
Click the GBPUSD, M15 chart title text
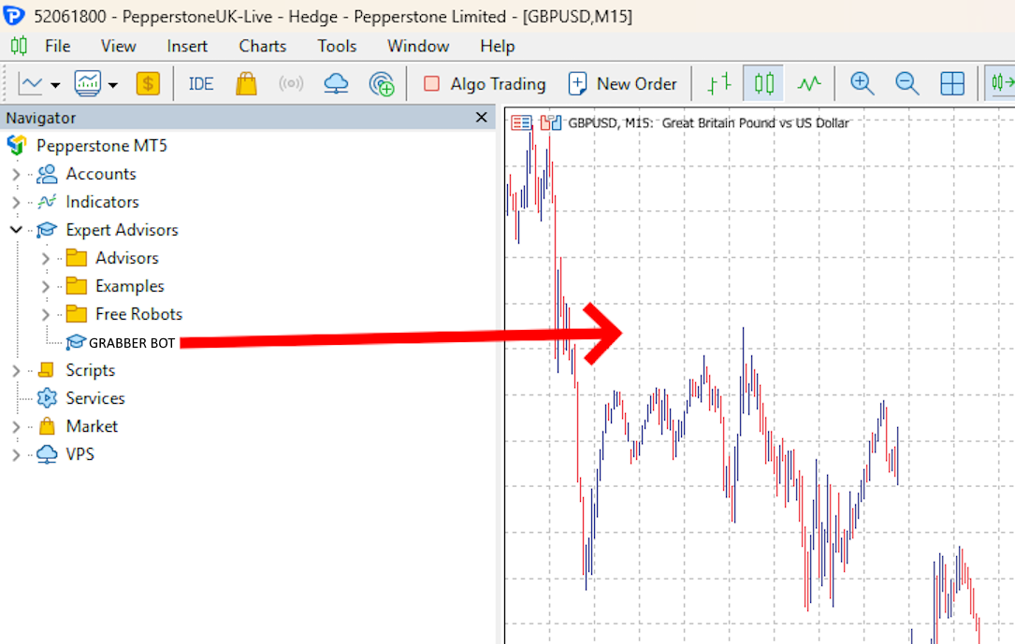coord(708,122)
